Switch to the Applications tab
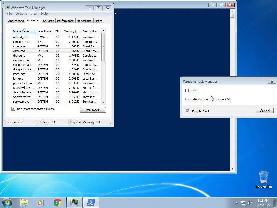 coord(16,21)
